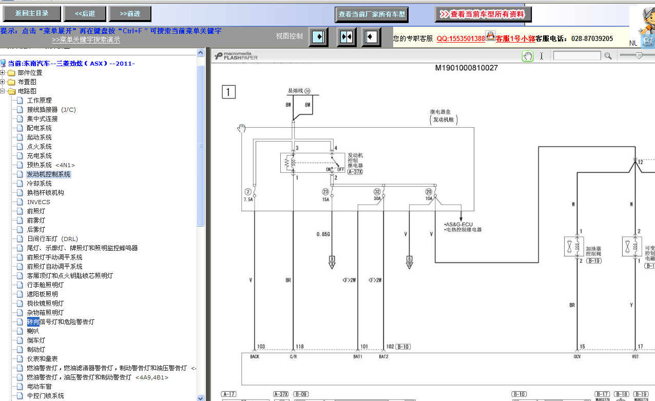The width and height of the screenshot is (655, 401).
Task: Click document icon beside 冷却系统
Action: tap(21, 184)
